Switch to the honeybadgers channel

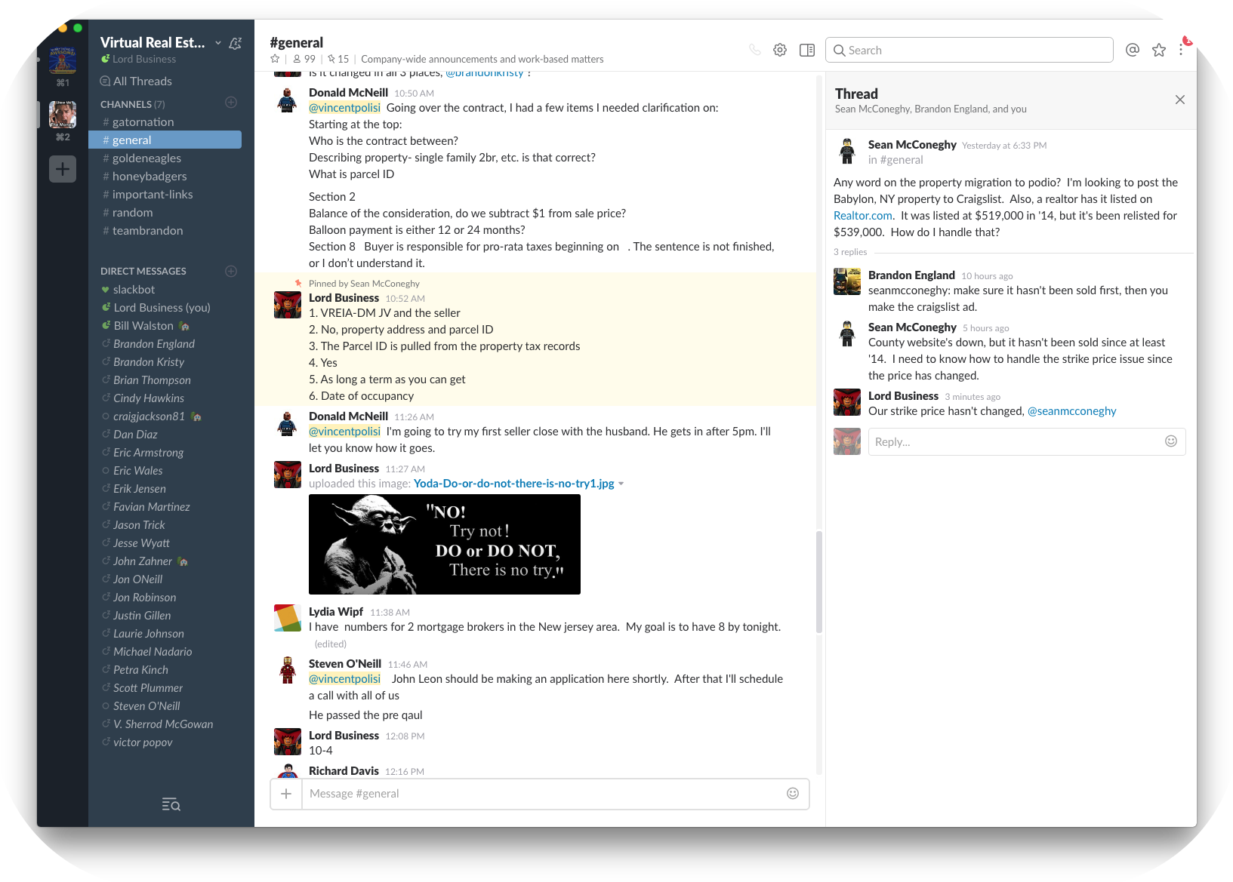(150, 177)
